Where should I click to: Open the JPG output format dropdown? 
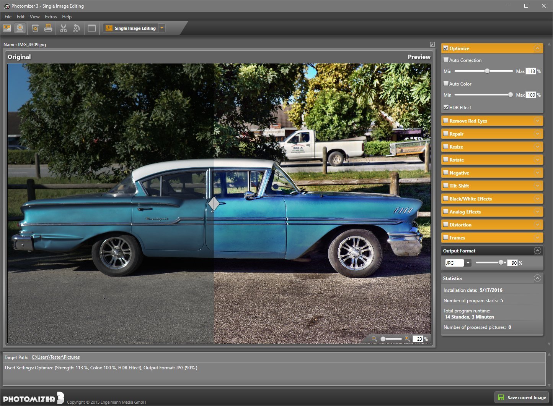[468, 263]
